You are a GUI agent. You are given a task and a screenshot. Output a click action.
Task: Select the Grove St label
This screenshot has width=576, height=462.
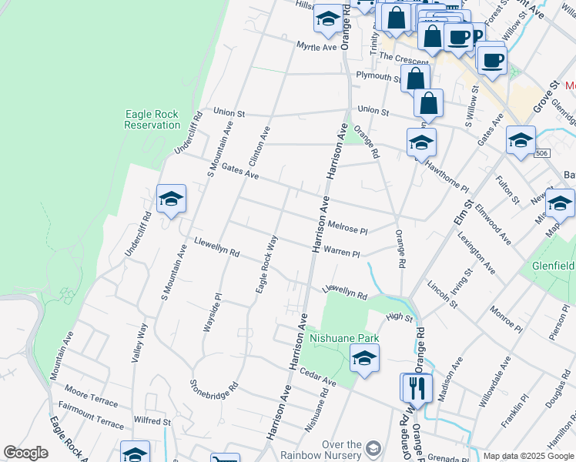tap(547, 97)
